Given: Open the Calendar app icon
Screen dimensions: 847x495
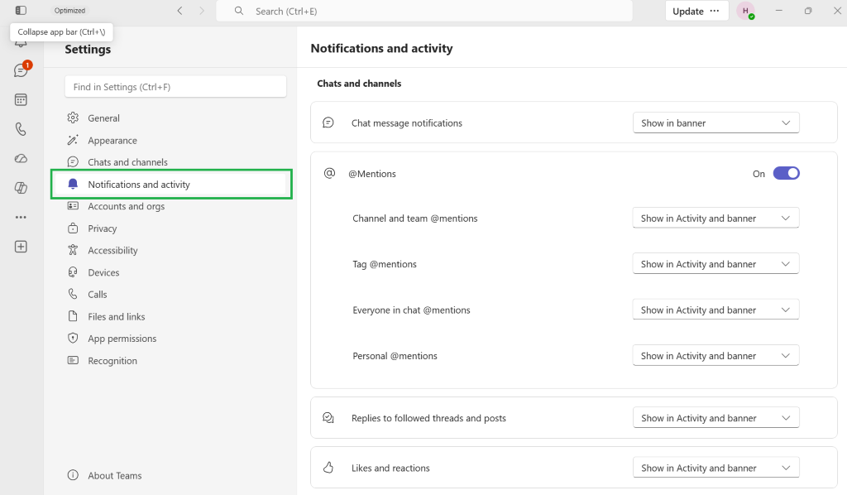Looking at the screenshot, I should tap(21, 100).
